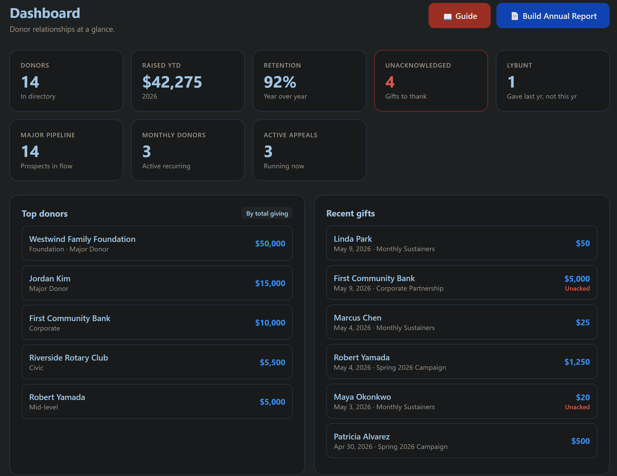Screen dimensions: 617x476
Task: Click the Dashboard page title
Action: click(x=45, y=13)
